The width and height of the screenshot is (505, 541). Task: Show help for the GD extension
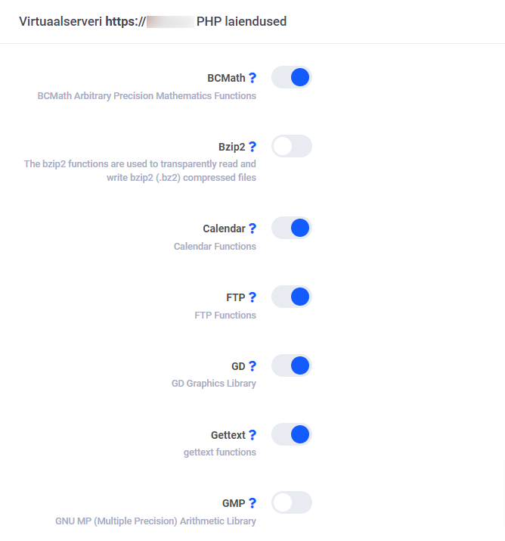point(253,366)
